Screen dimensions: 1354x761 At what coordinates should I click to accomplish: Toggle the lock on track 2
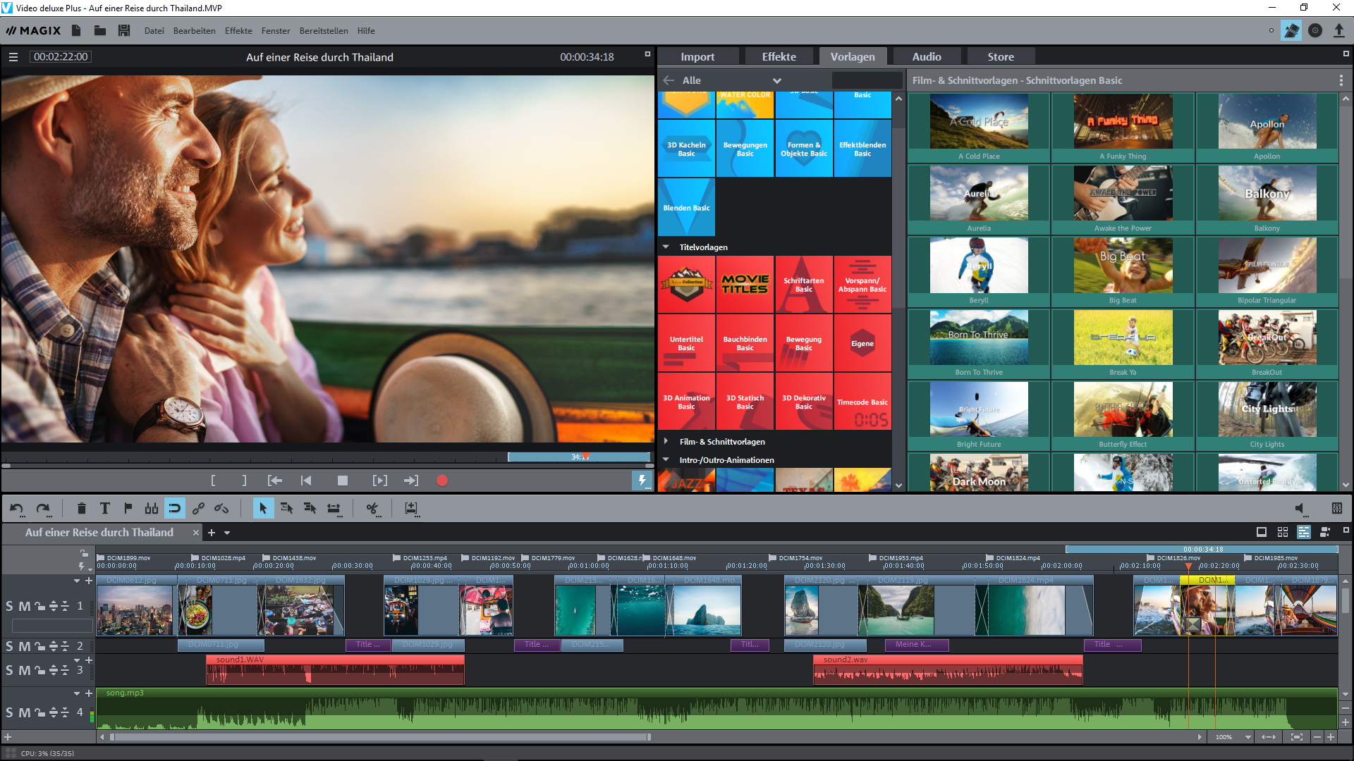[x=39, y=646]
